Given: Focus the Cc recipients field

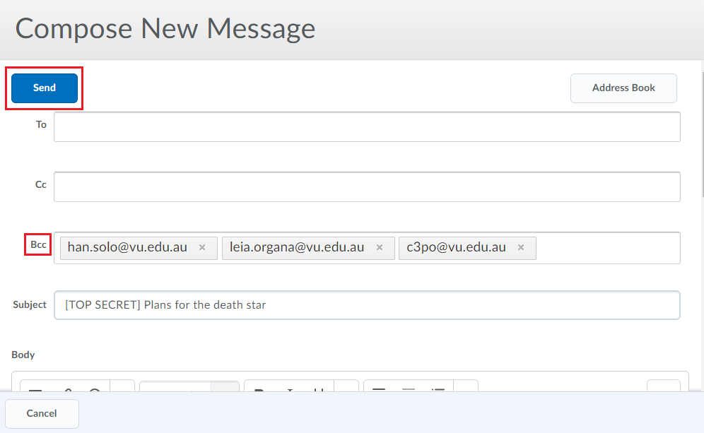Looking at the screenshot, I should click(x=367, y=186).
